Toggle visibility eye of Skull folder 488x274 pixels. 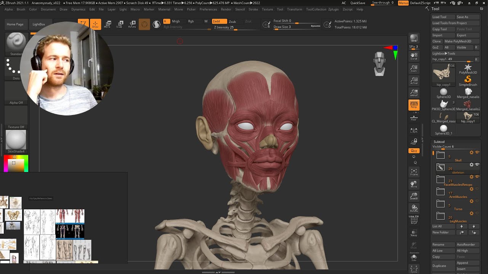pos(477,152)
